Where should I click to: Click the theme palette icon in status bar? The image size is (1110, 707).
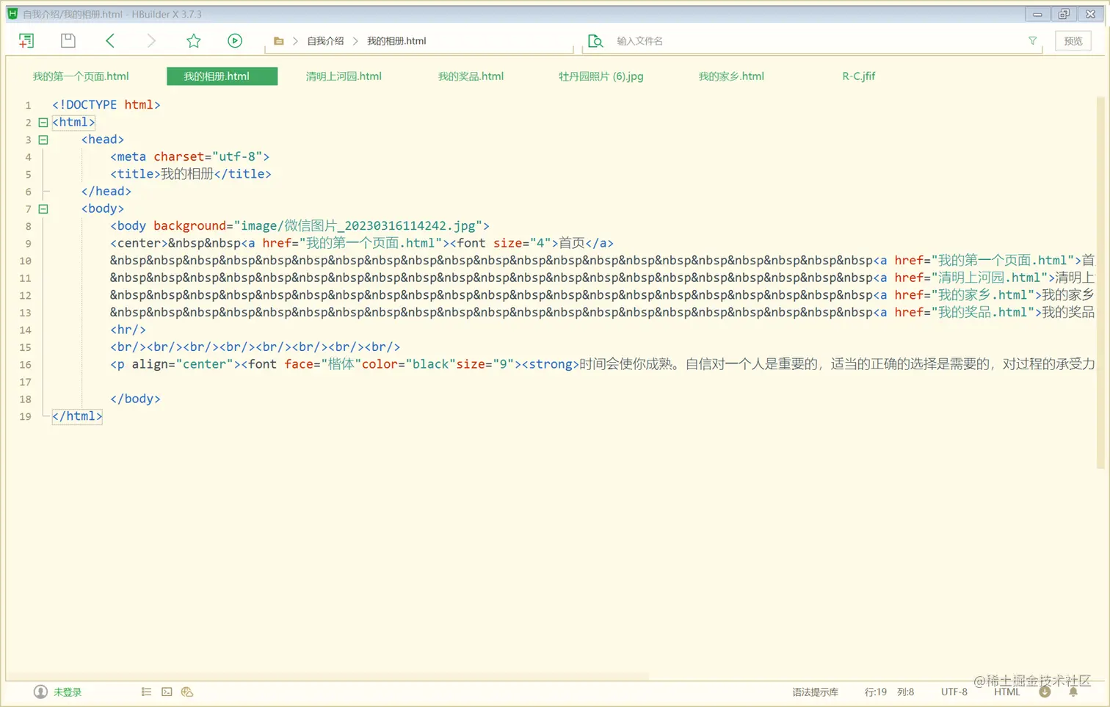coord(187,692)
